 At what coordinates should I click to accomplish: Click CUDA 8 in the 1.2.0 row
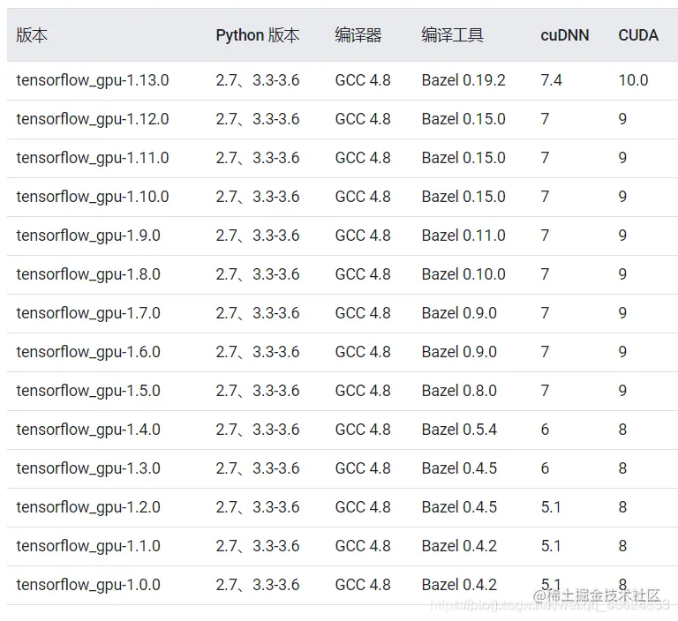tap(622, 507)
